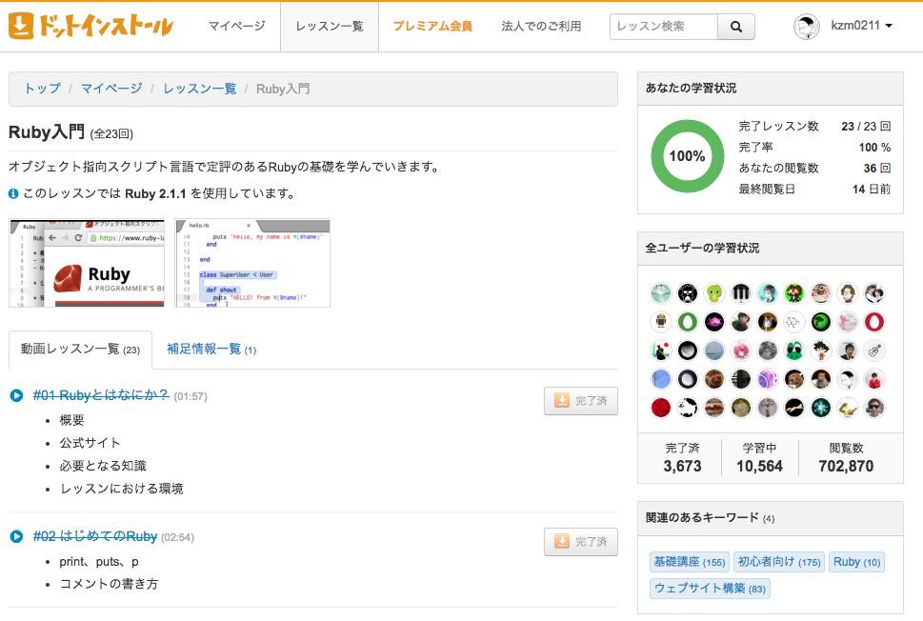Click the guitar sketch user avatar
923x621 pixels.
(x=874, y=351)
